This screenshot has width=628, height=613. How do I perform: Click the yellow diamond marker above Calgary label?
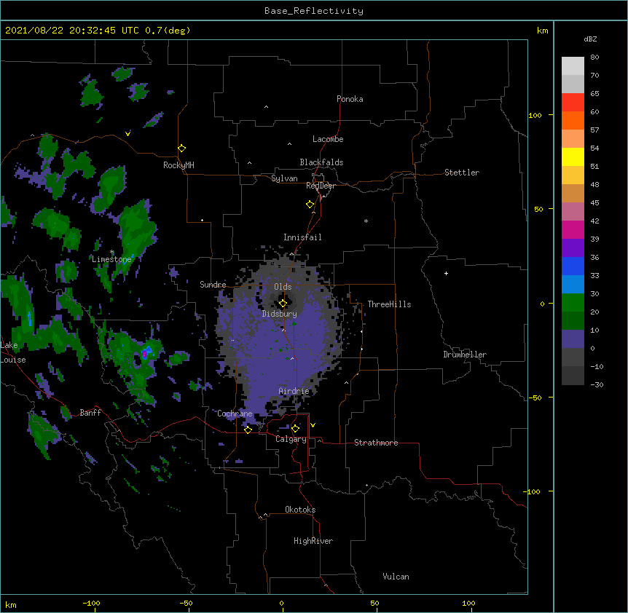(x=295, y=429)
